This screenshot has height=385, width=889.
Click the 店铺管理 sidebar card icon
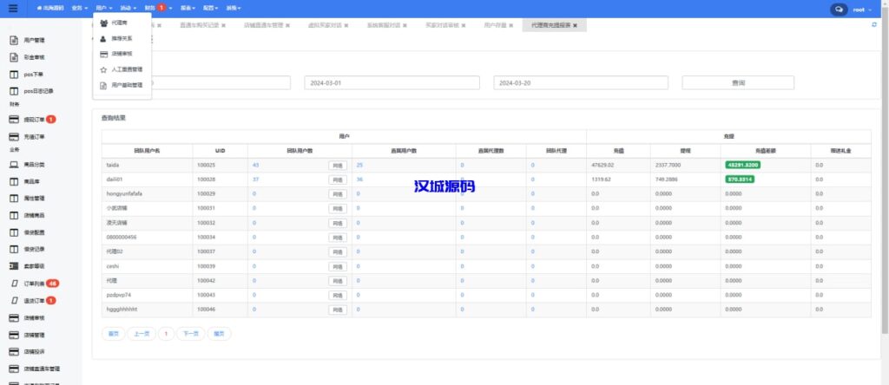(x=14, y=336)
